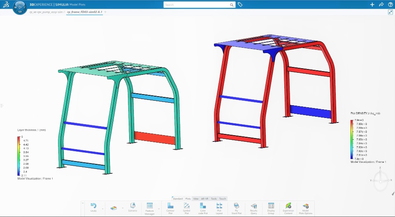Open Experience Content
Image resolution: width=395 pixels, height=217 pixels.
pos(288,209)
